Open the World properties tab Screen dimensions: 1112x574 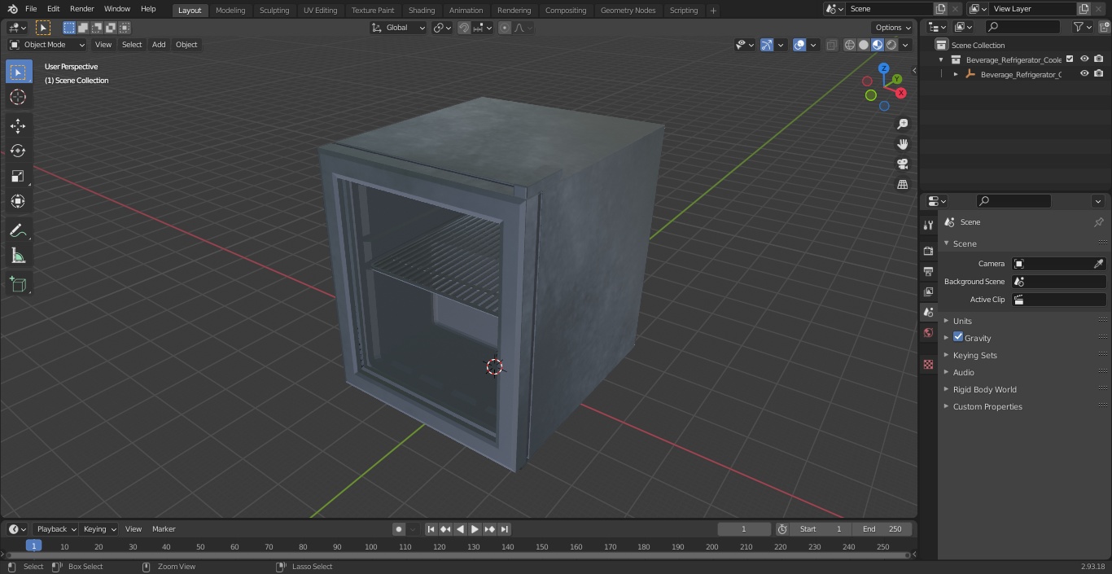tap(928, 332)
